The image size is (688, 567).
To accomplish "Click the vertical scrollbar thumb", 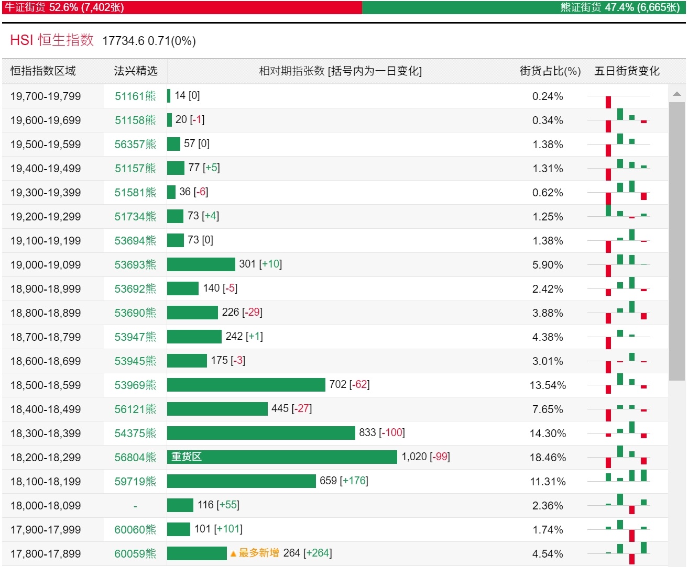I will tap(676, 241).
